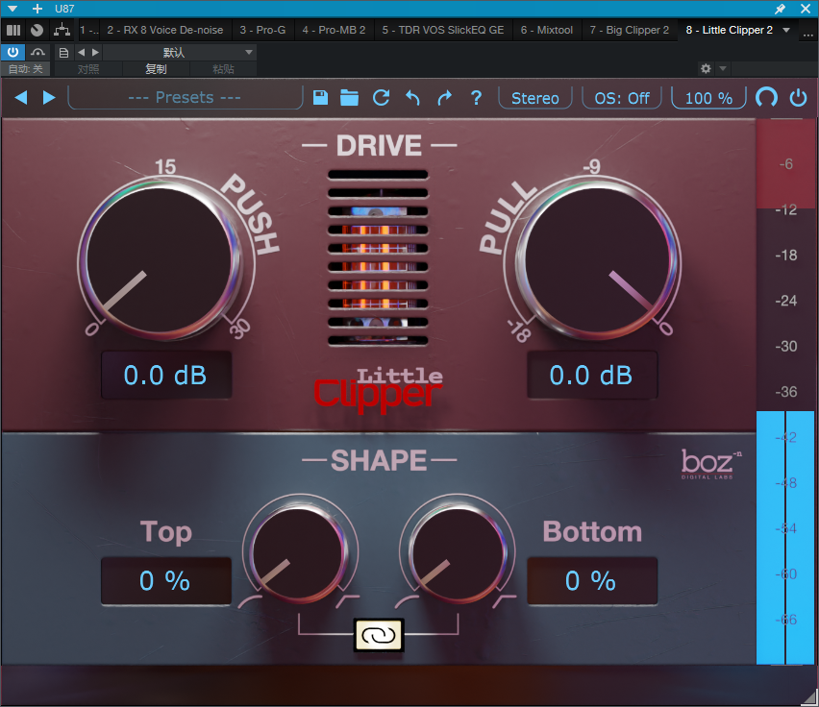Click the preset document icon
Screen dimensions: 819x707
pyautogui.click(x=63, y=52)
